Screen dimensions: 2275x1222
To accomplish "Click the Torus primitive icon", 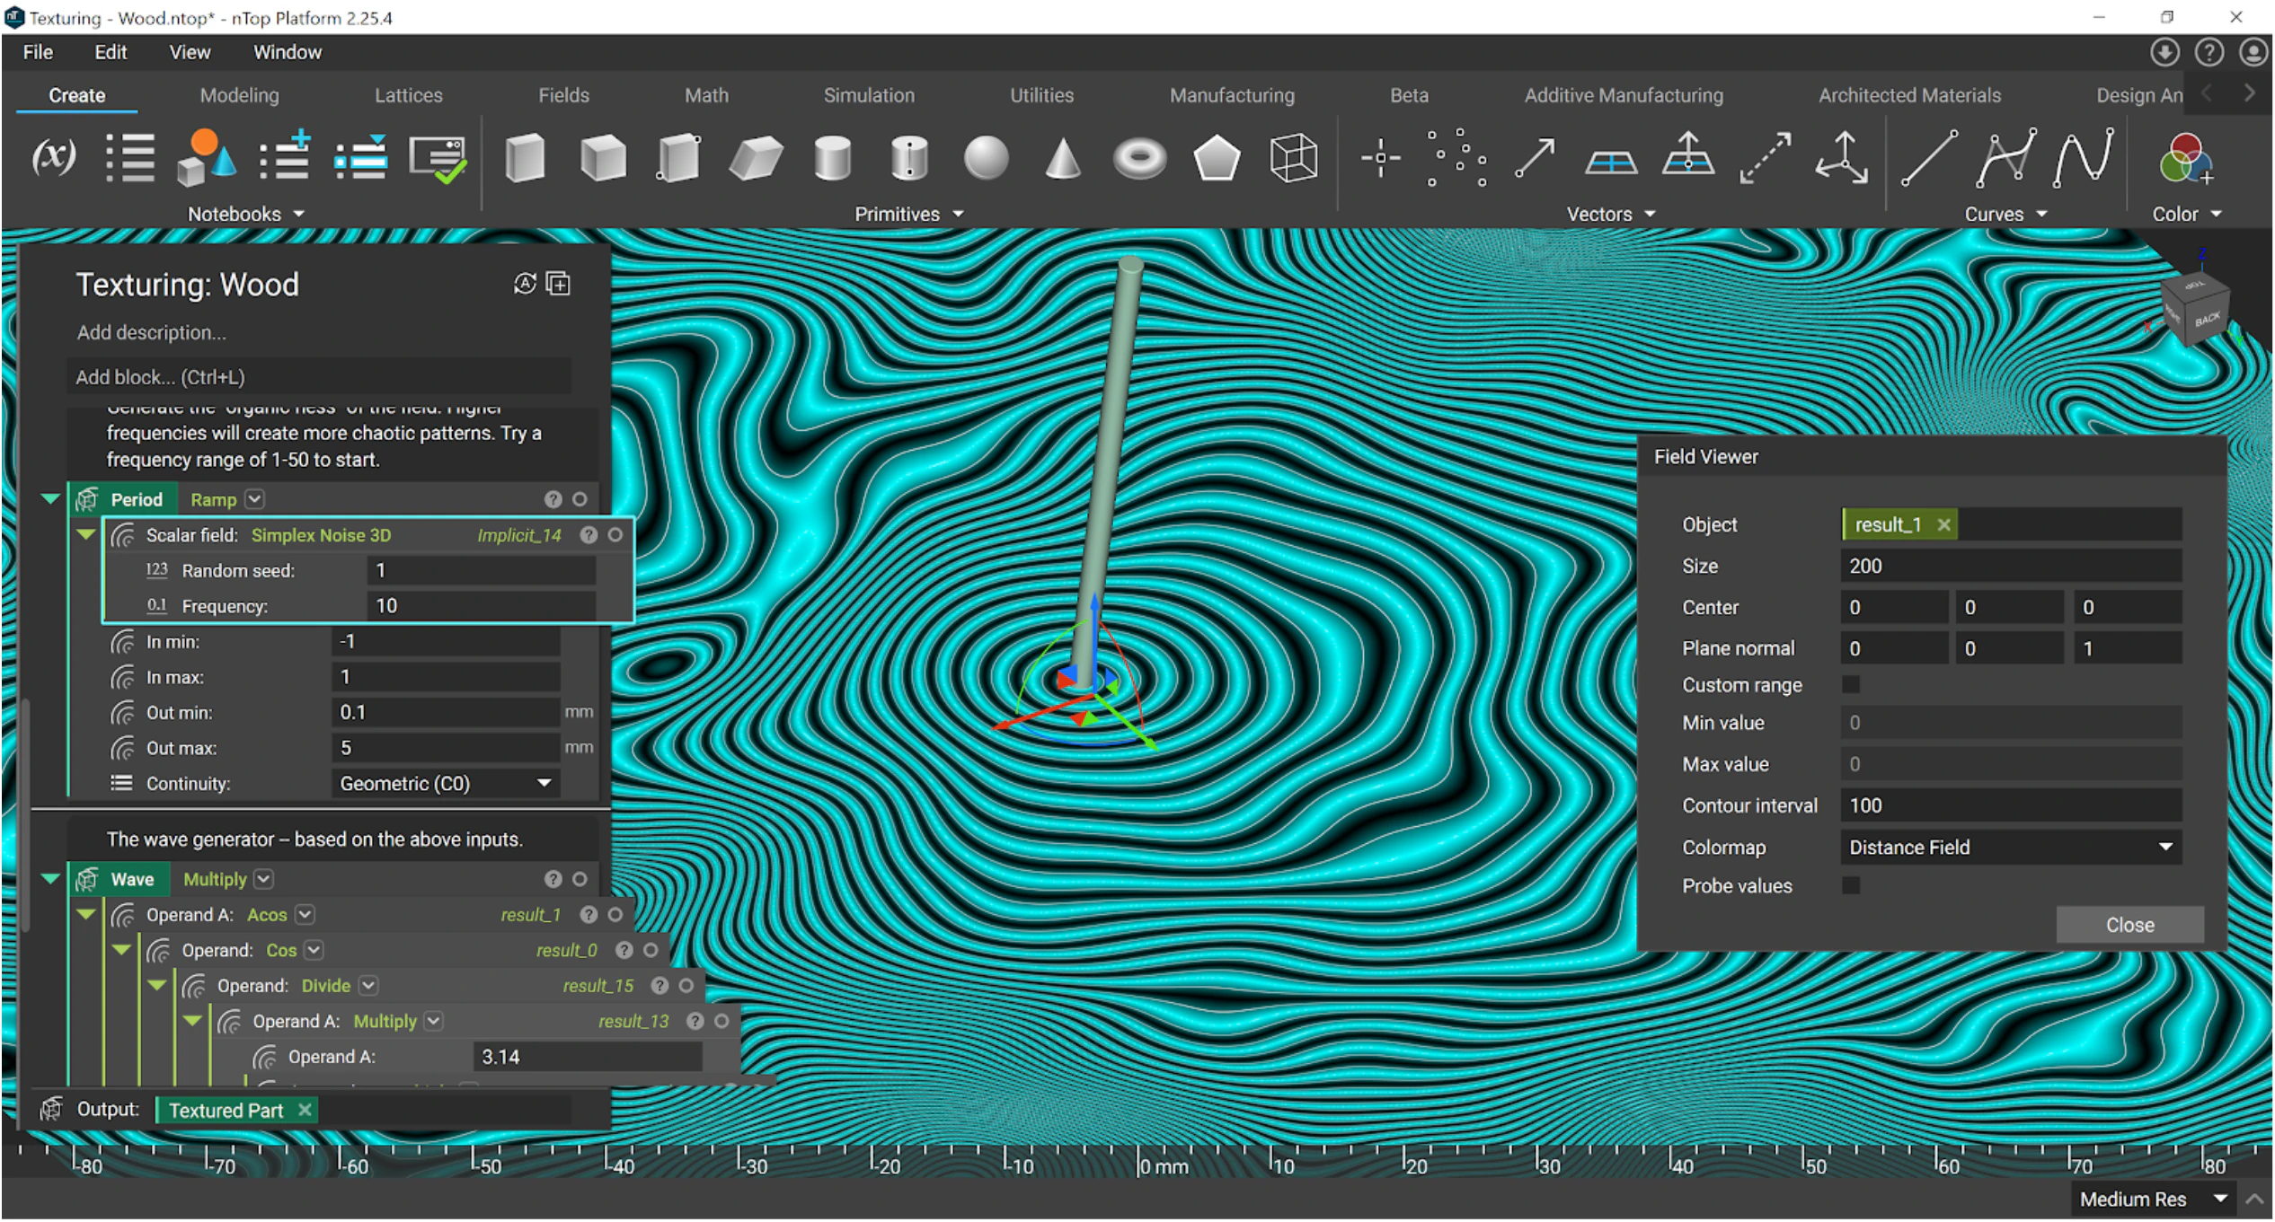I will click(1138, 159).
